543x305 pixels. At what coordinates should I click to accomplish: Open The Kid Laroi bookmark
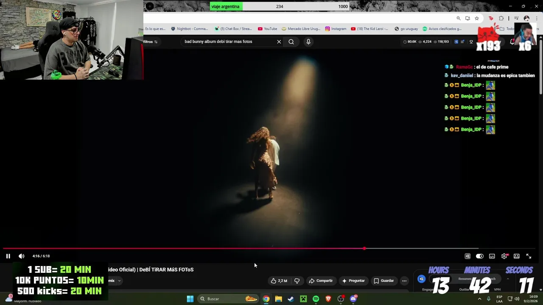coord(369,29)
